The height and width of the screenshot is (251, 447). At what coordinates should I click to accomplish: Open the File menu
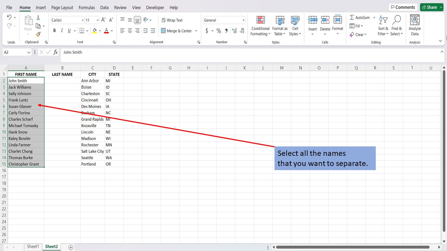point(9,7)
